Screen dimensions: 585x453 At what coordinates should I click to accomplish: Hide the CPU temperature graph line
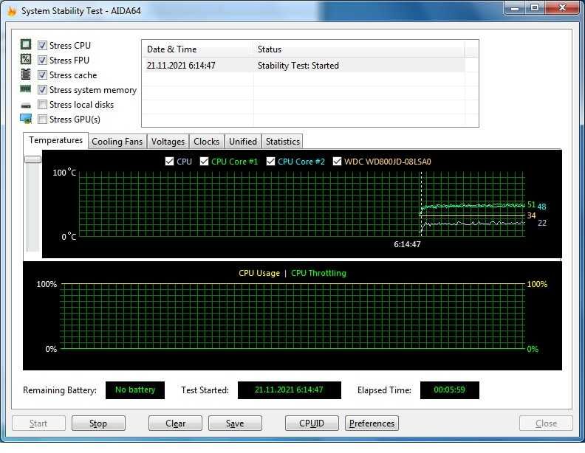pos(169,162)
